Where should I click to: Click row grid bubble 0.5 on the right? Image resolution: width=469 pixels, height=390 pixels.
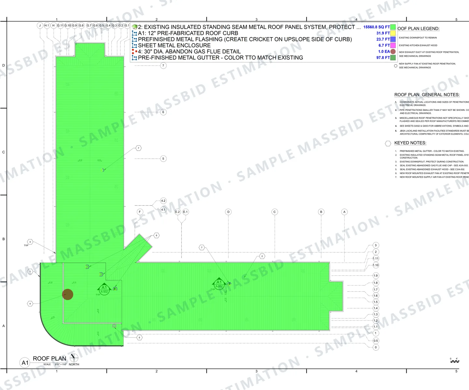376,341
